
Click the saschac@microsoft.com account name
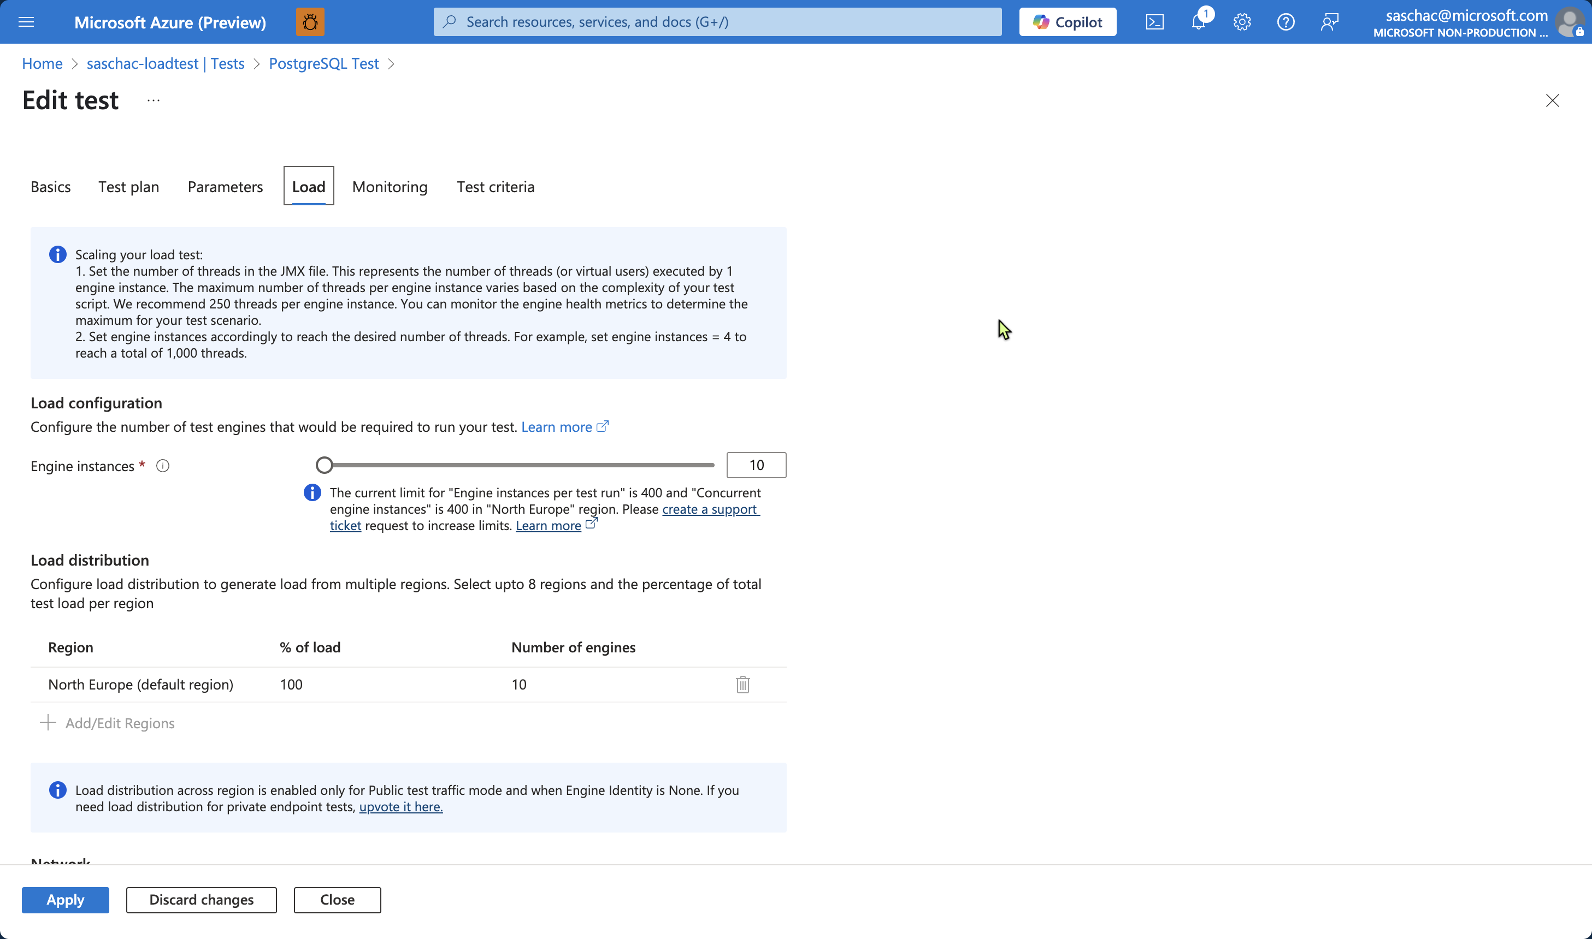tap(1466, 15)
